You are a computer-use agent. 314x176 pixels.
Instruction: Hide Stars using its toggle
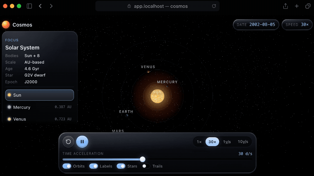[x=121, y=166]
